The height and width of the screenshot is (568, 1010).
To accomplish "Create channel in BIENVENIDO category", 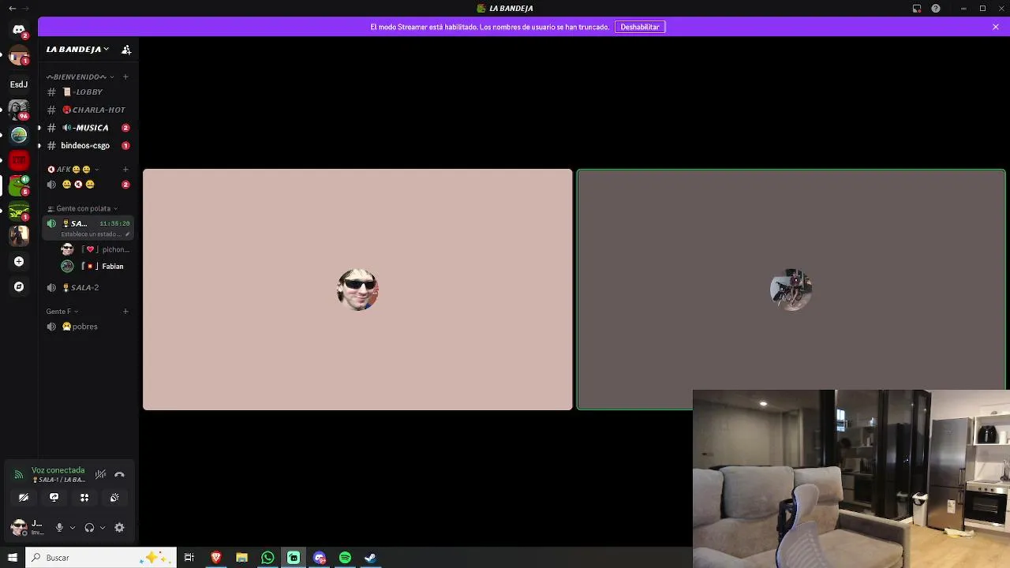I will (x=125, y=77).
